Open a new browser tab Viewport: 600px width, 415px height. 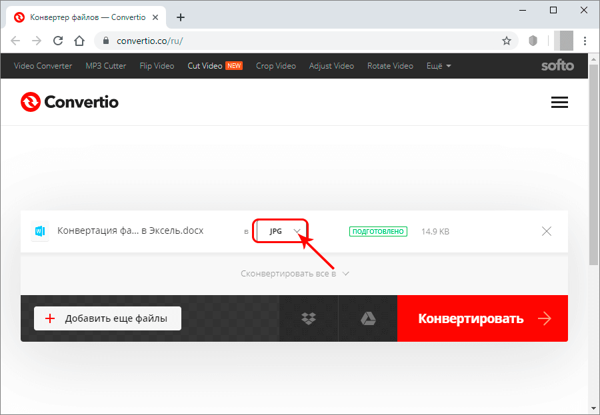click(181, 17)
